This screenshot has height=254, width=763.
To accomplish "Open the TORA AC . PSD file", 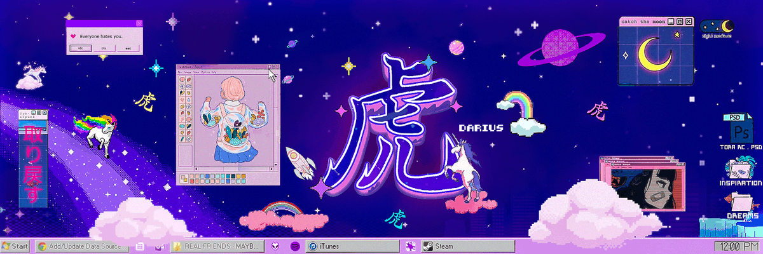I will coord(739,132).
